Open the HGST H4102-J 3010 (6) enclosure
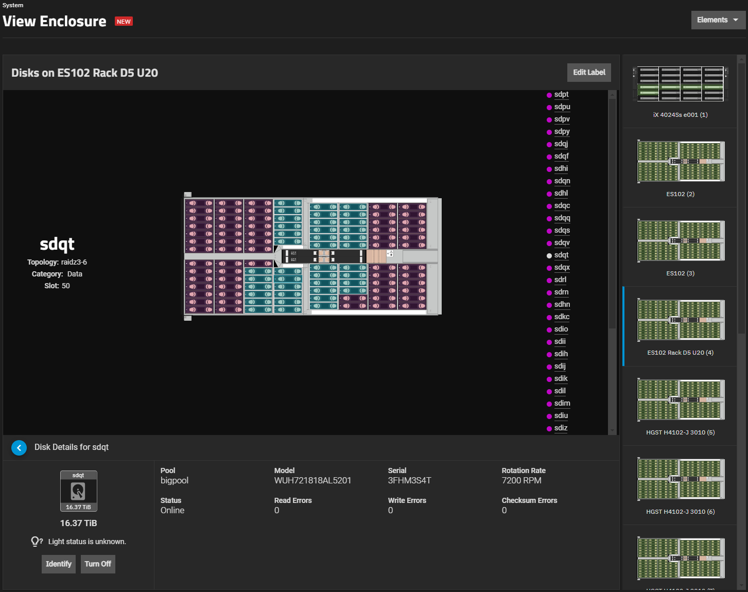This screenshot has height=592, width=748. (x=680, y=479)
